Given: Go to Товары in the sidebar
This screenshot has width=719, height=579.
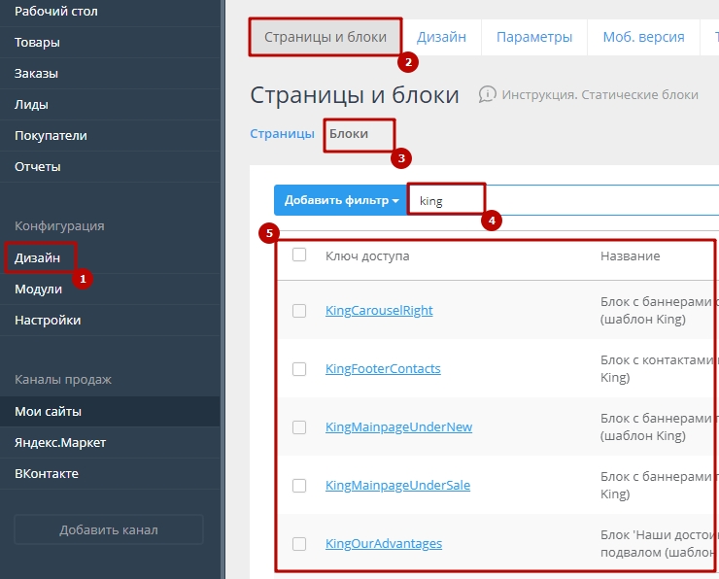Looking at the screenshot, I should 37,42.
